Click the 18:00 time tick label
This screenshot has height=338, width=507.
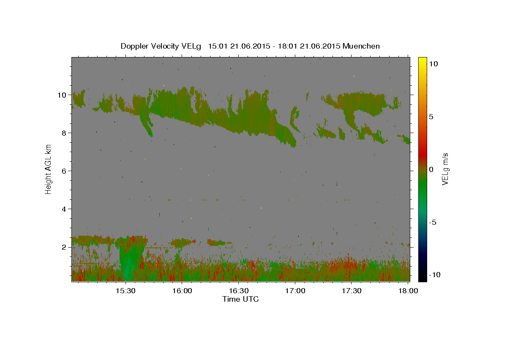coord(408,291)
